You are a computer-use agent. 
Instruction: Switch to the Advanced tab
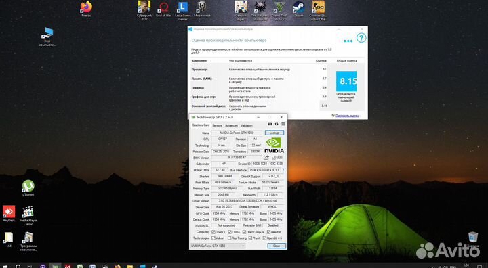pyautogui.click(x=231, y=126)
